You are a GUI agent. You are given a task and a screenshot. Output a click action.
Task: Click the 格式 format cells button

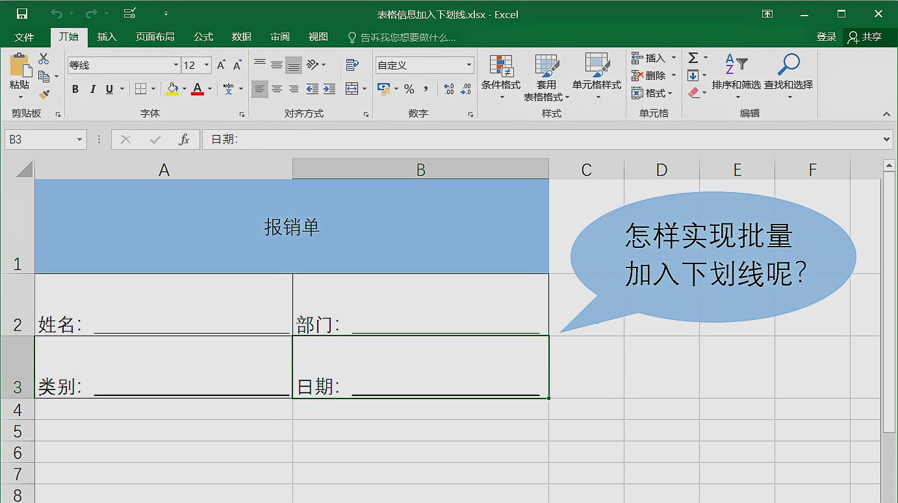coord(652,93)
